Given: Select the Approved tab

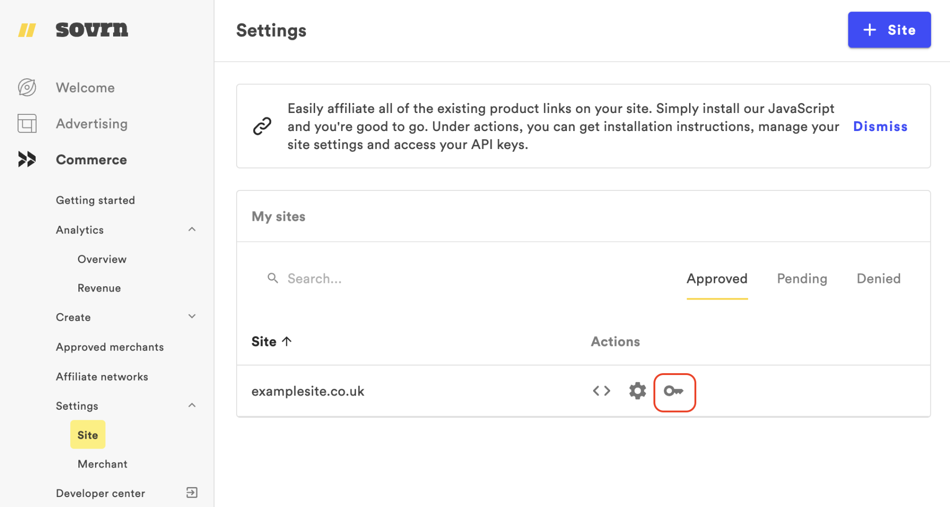Looking at the screenshot, I should click(717, 279).
